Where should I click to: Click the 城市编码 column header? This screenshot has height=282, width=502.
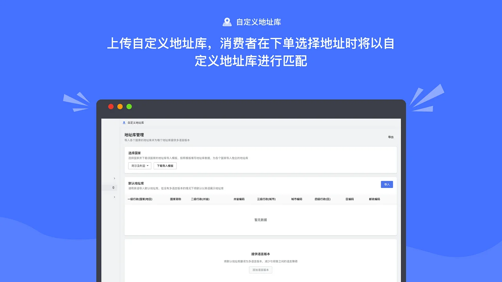click(x=297, y=199)
